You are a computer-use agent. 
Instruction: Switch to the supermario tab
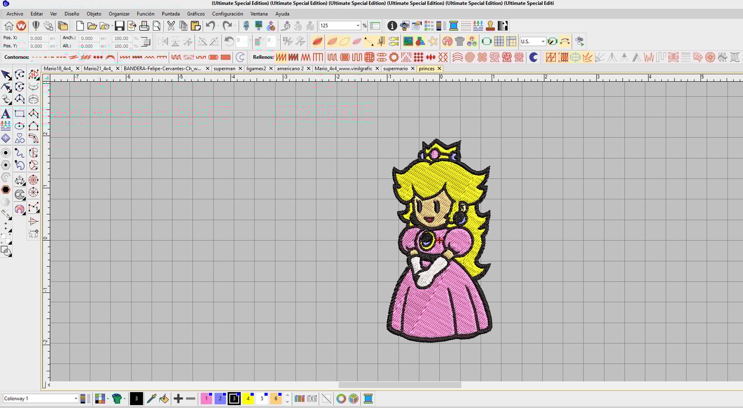(x=395, y=69)
